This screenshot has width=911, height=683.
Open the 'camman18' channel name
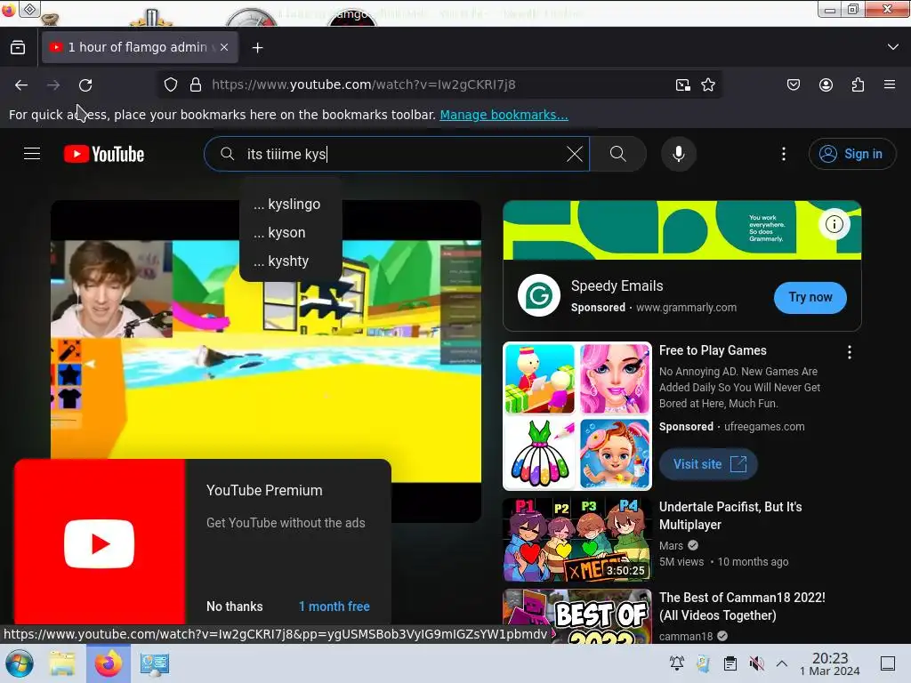pos(686,636)
